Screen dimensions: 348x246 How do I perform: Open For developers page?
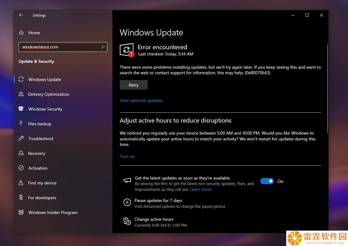42,198
